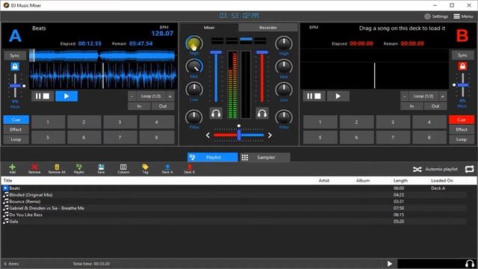This screenshot has width=478, height=269.
Task: Click the status bar preview play button
Action: point(389,264)
